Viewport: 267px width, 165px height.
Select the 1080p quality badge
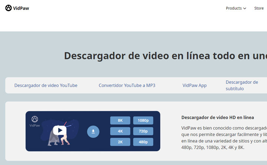click(143, 121)
